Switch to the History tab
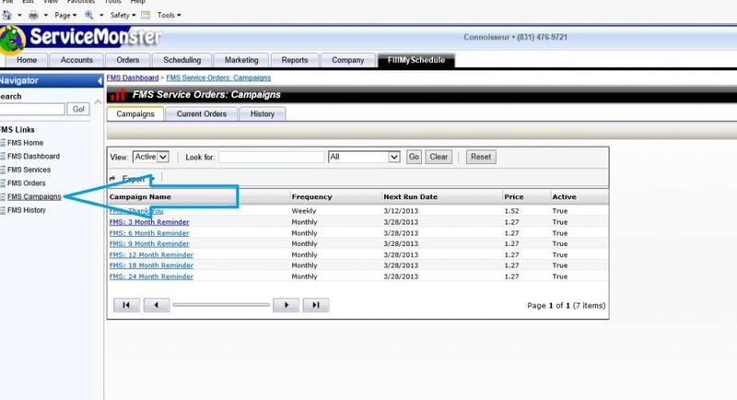Screen dimensions: 737x400 [x=263, y=114]
